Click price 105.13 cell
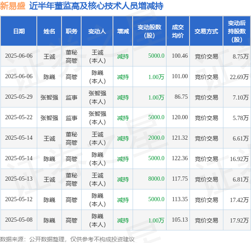The width and height of the screenshot is (251, 243). (x=180, y=220)
